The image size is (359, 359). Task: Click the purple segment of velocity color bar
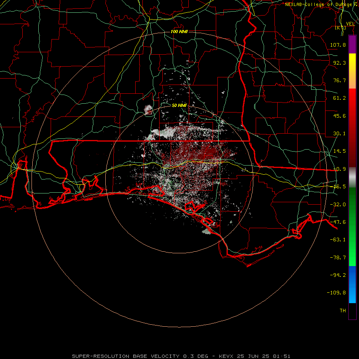click(352, 45)
